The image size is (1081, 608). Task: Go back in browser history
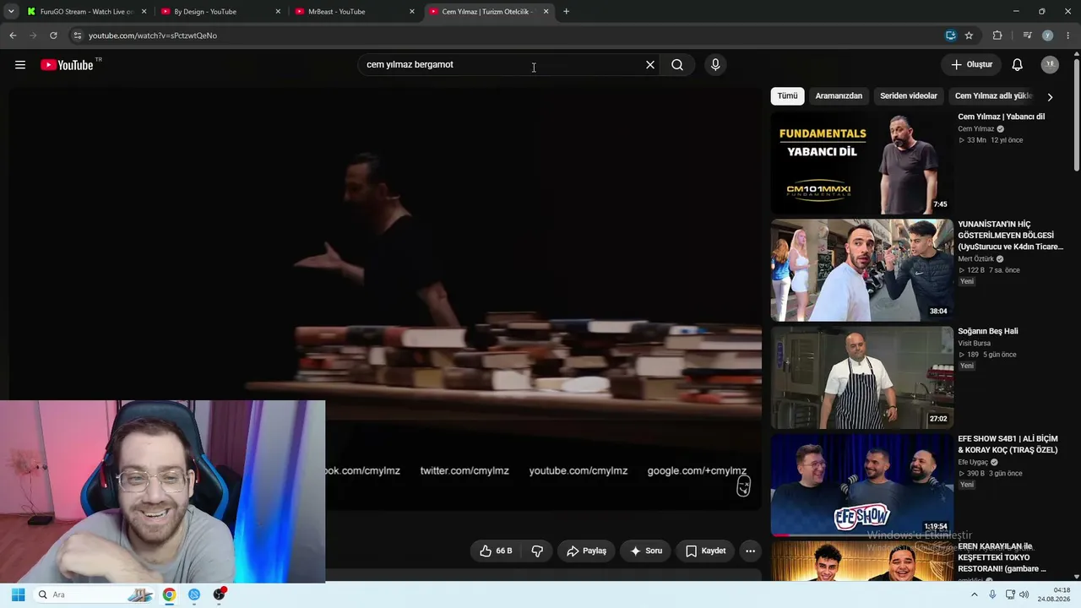[x=13, y=35]
